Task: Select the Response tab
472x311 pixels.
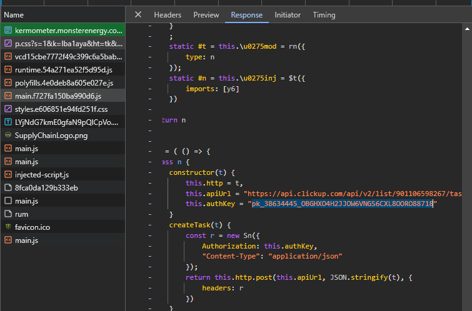Action: pyautogui.click(x=246, y=15)
